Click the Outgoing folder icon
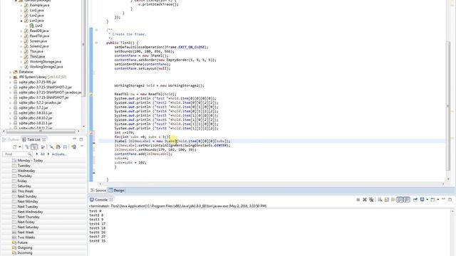The height and width of the screenshot is (256, 456). pos(14,247)
